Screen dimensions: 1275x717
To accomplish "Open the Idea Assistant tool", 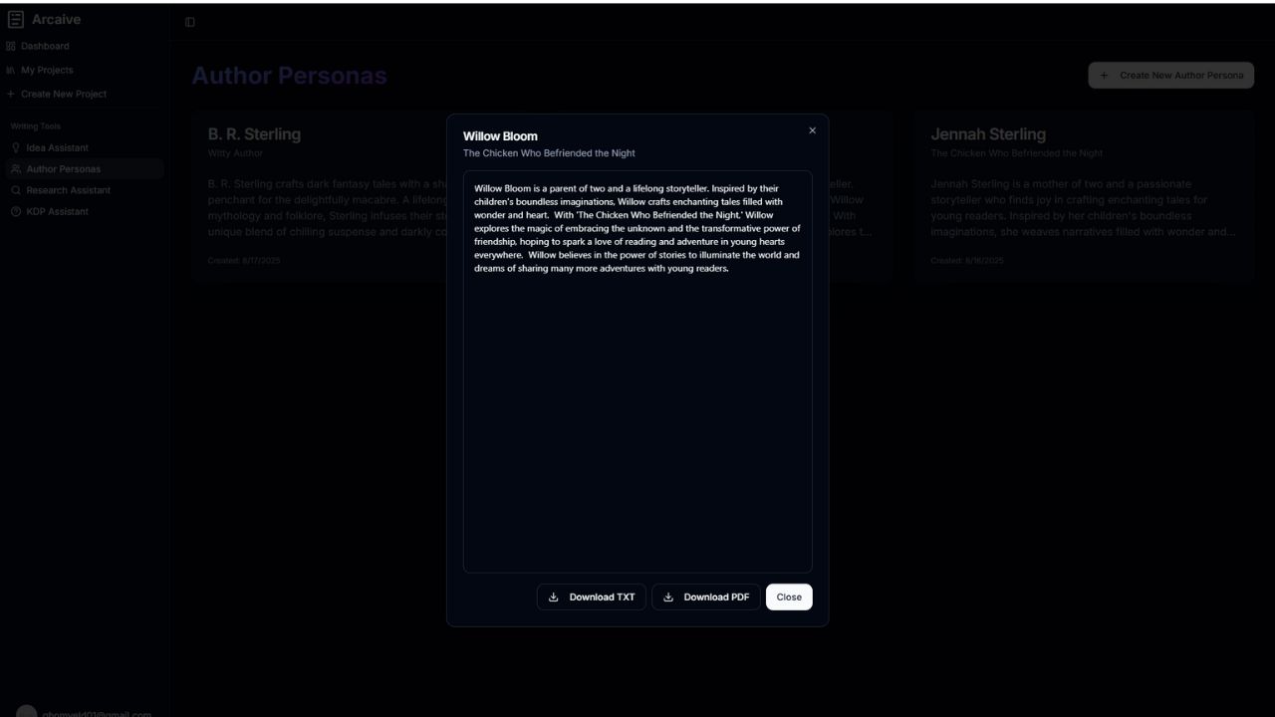I will [x=50, y=147].
